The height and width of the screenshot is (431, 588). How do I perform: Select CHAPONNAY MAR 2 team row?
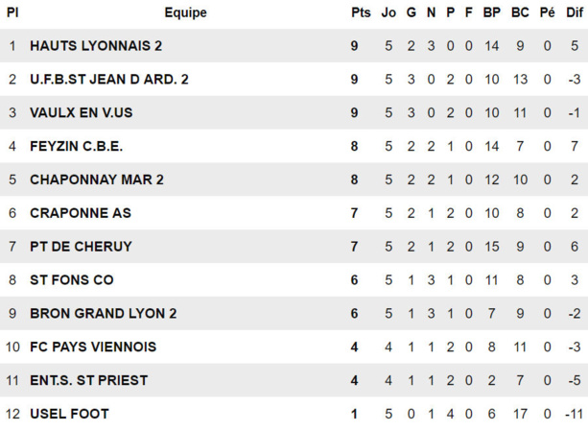point(97,180)
